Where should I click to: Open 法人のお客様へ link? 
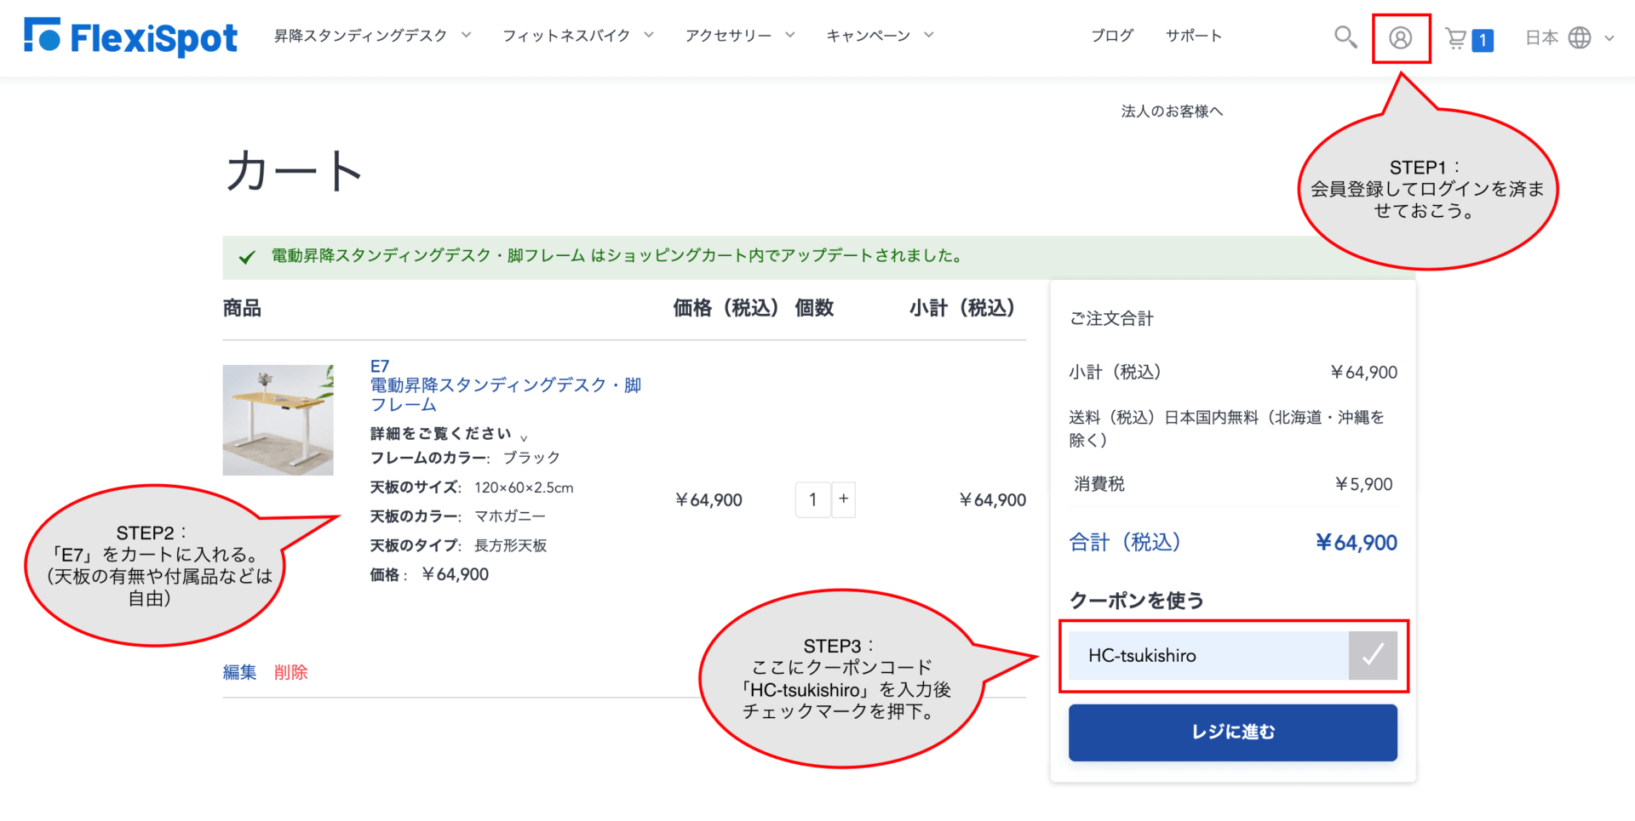(x=1172, y=111)
